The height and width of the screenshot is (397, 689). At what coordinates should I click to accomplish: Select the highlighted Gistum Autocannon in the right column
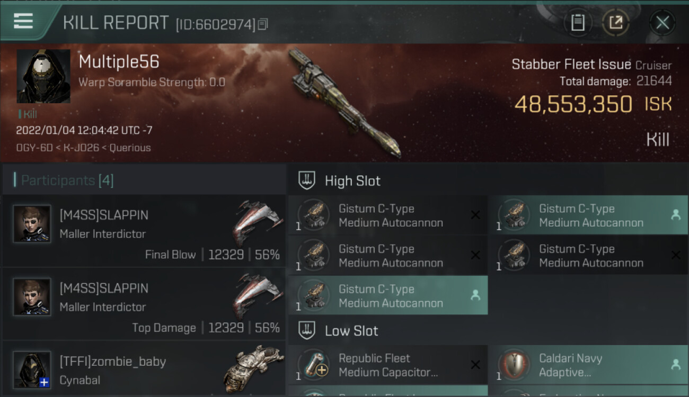click(x=588, y=215)
